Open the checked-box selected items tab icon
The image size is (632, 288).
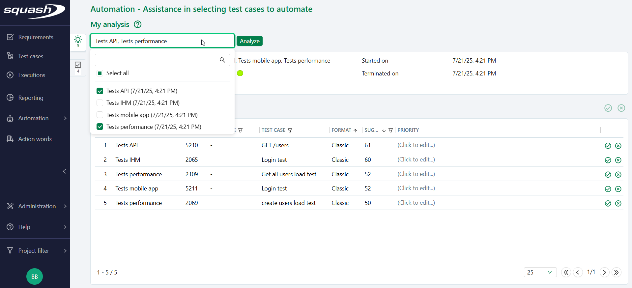coord(78,66)
